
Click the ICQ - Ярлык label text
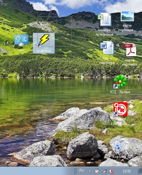coord(120,92)
